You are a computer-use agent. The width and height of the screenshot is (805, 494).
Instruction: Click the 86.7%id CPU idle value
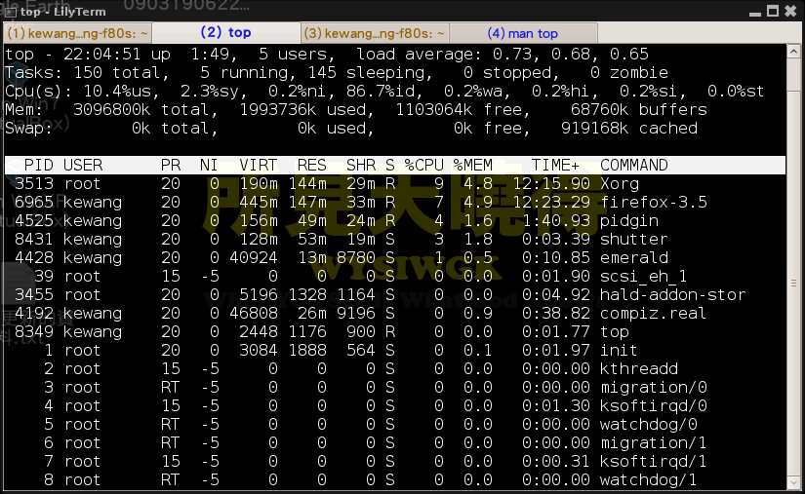(x=384, y=92)
